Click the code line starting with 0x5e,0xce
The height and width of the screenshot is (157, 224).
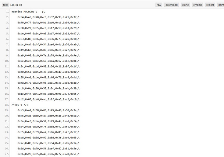click(x=48, y=61)
